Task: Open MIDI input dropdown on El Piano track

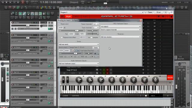Action: pos(28,29)
